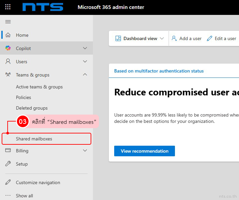
Task: Click the colorful Copilot icon
Action: [8, 48]
